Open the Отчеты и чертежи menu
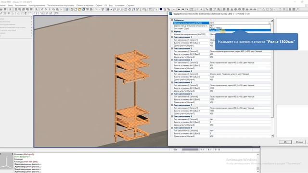Image resolution: width=308 pixels, height=173 pixels. click(85, 5)
